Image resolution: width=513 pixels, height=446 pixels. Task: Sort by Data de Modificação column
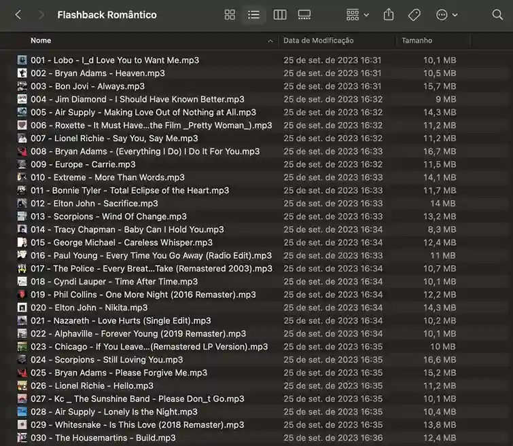318,41
